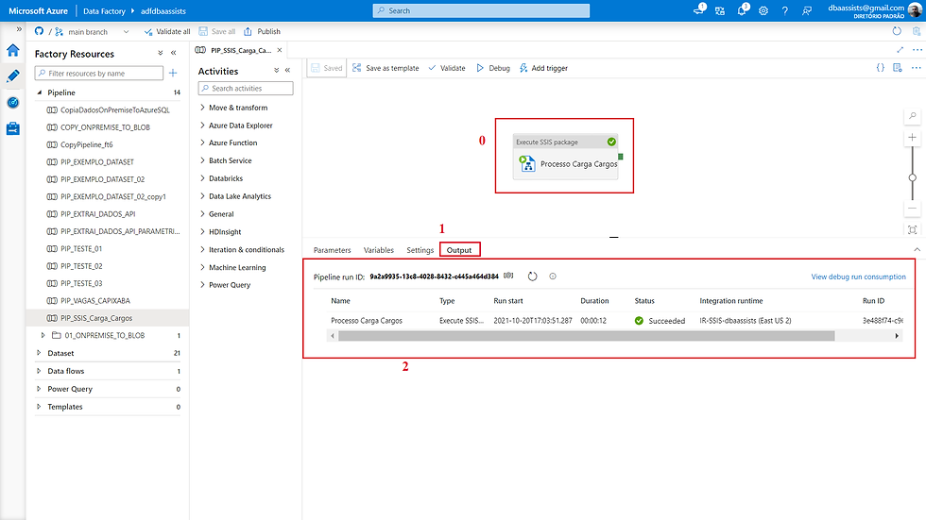This screenshot has width=926, height=520.
Task: Click Save as template
Action: [x=386, y=68]
